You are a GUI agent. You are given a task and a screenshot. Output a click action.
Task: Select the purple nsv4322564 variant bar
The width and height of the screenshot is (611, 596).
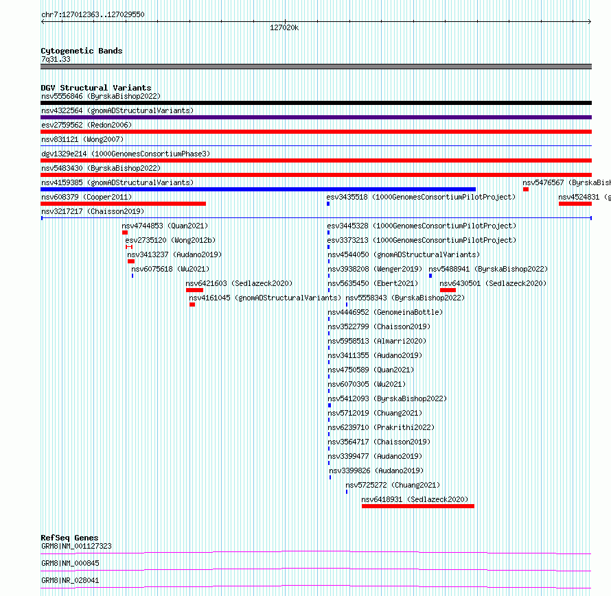(x=316, y=117)
